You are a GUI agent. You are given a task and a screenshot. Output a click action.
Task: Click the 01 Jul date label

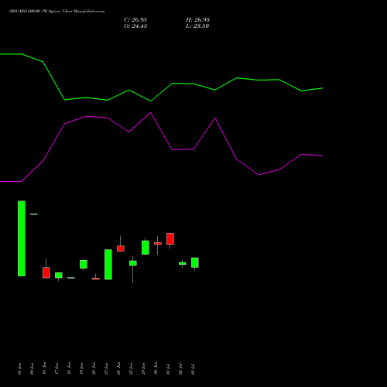[169, 369]
